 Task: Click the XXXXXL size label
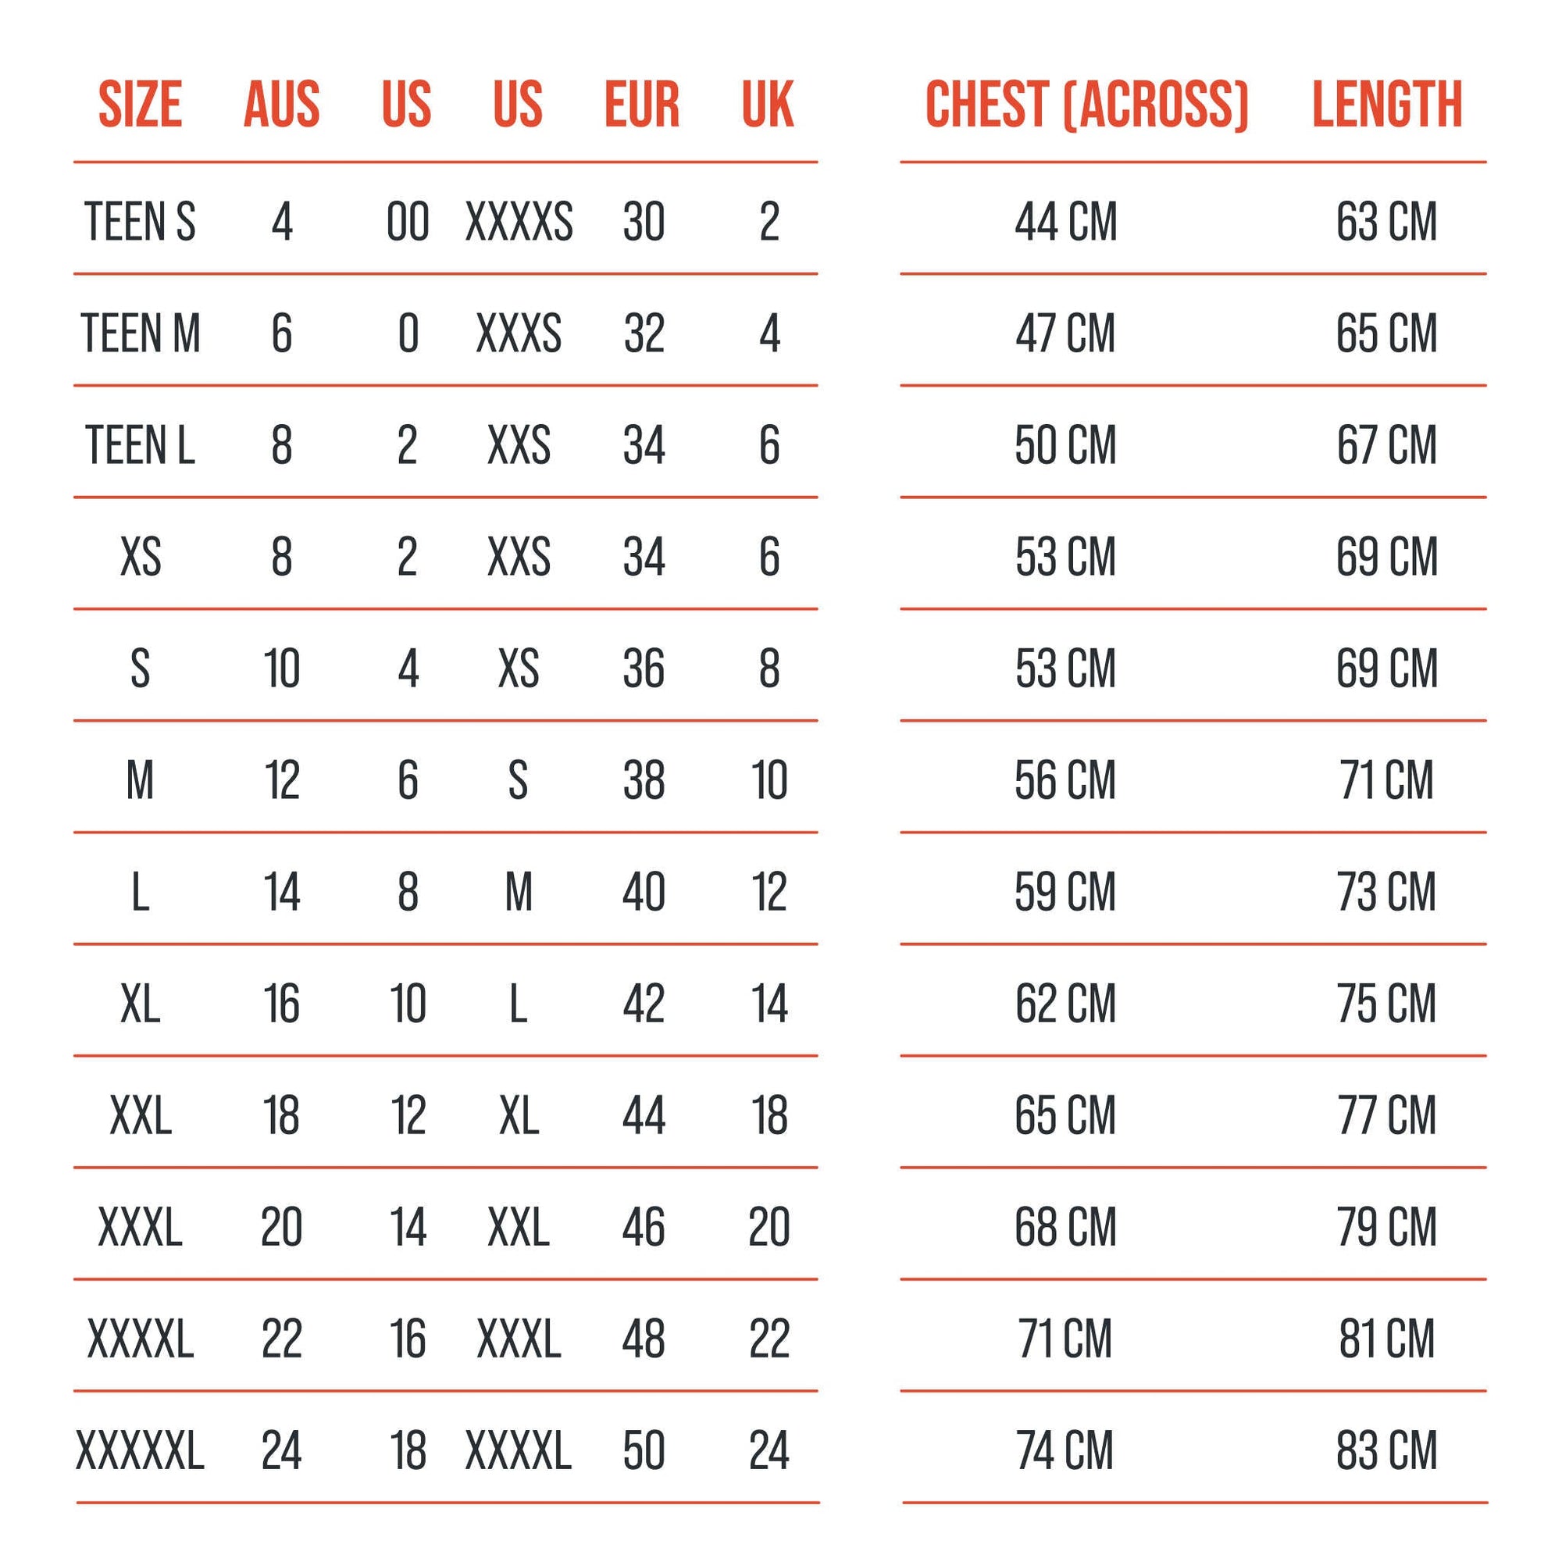[x=140, y=1450]
